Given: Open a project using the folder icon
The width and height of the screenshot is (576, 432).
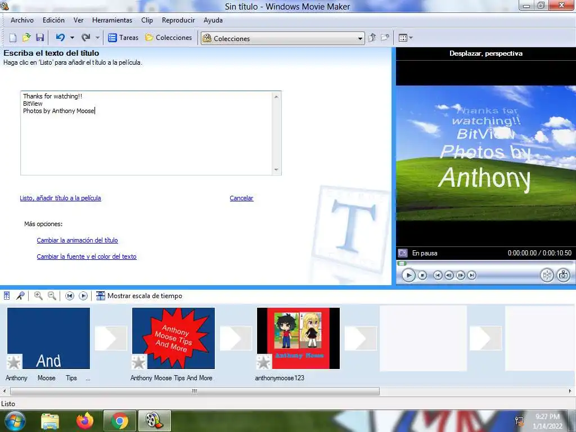Looking at the screenshot, I should tap(26, 38).
